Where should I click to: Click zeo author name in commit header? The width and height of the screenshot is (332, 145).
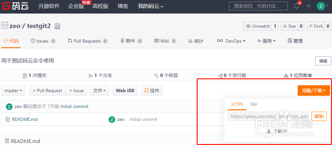pos(18,106)
